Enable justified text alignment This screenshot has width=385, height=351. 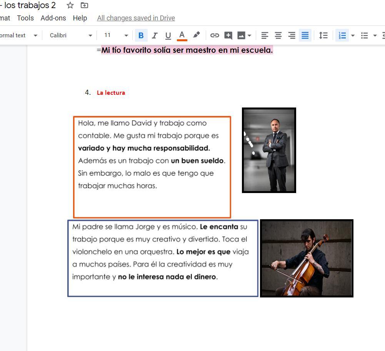point(305,35)
